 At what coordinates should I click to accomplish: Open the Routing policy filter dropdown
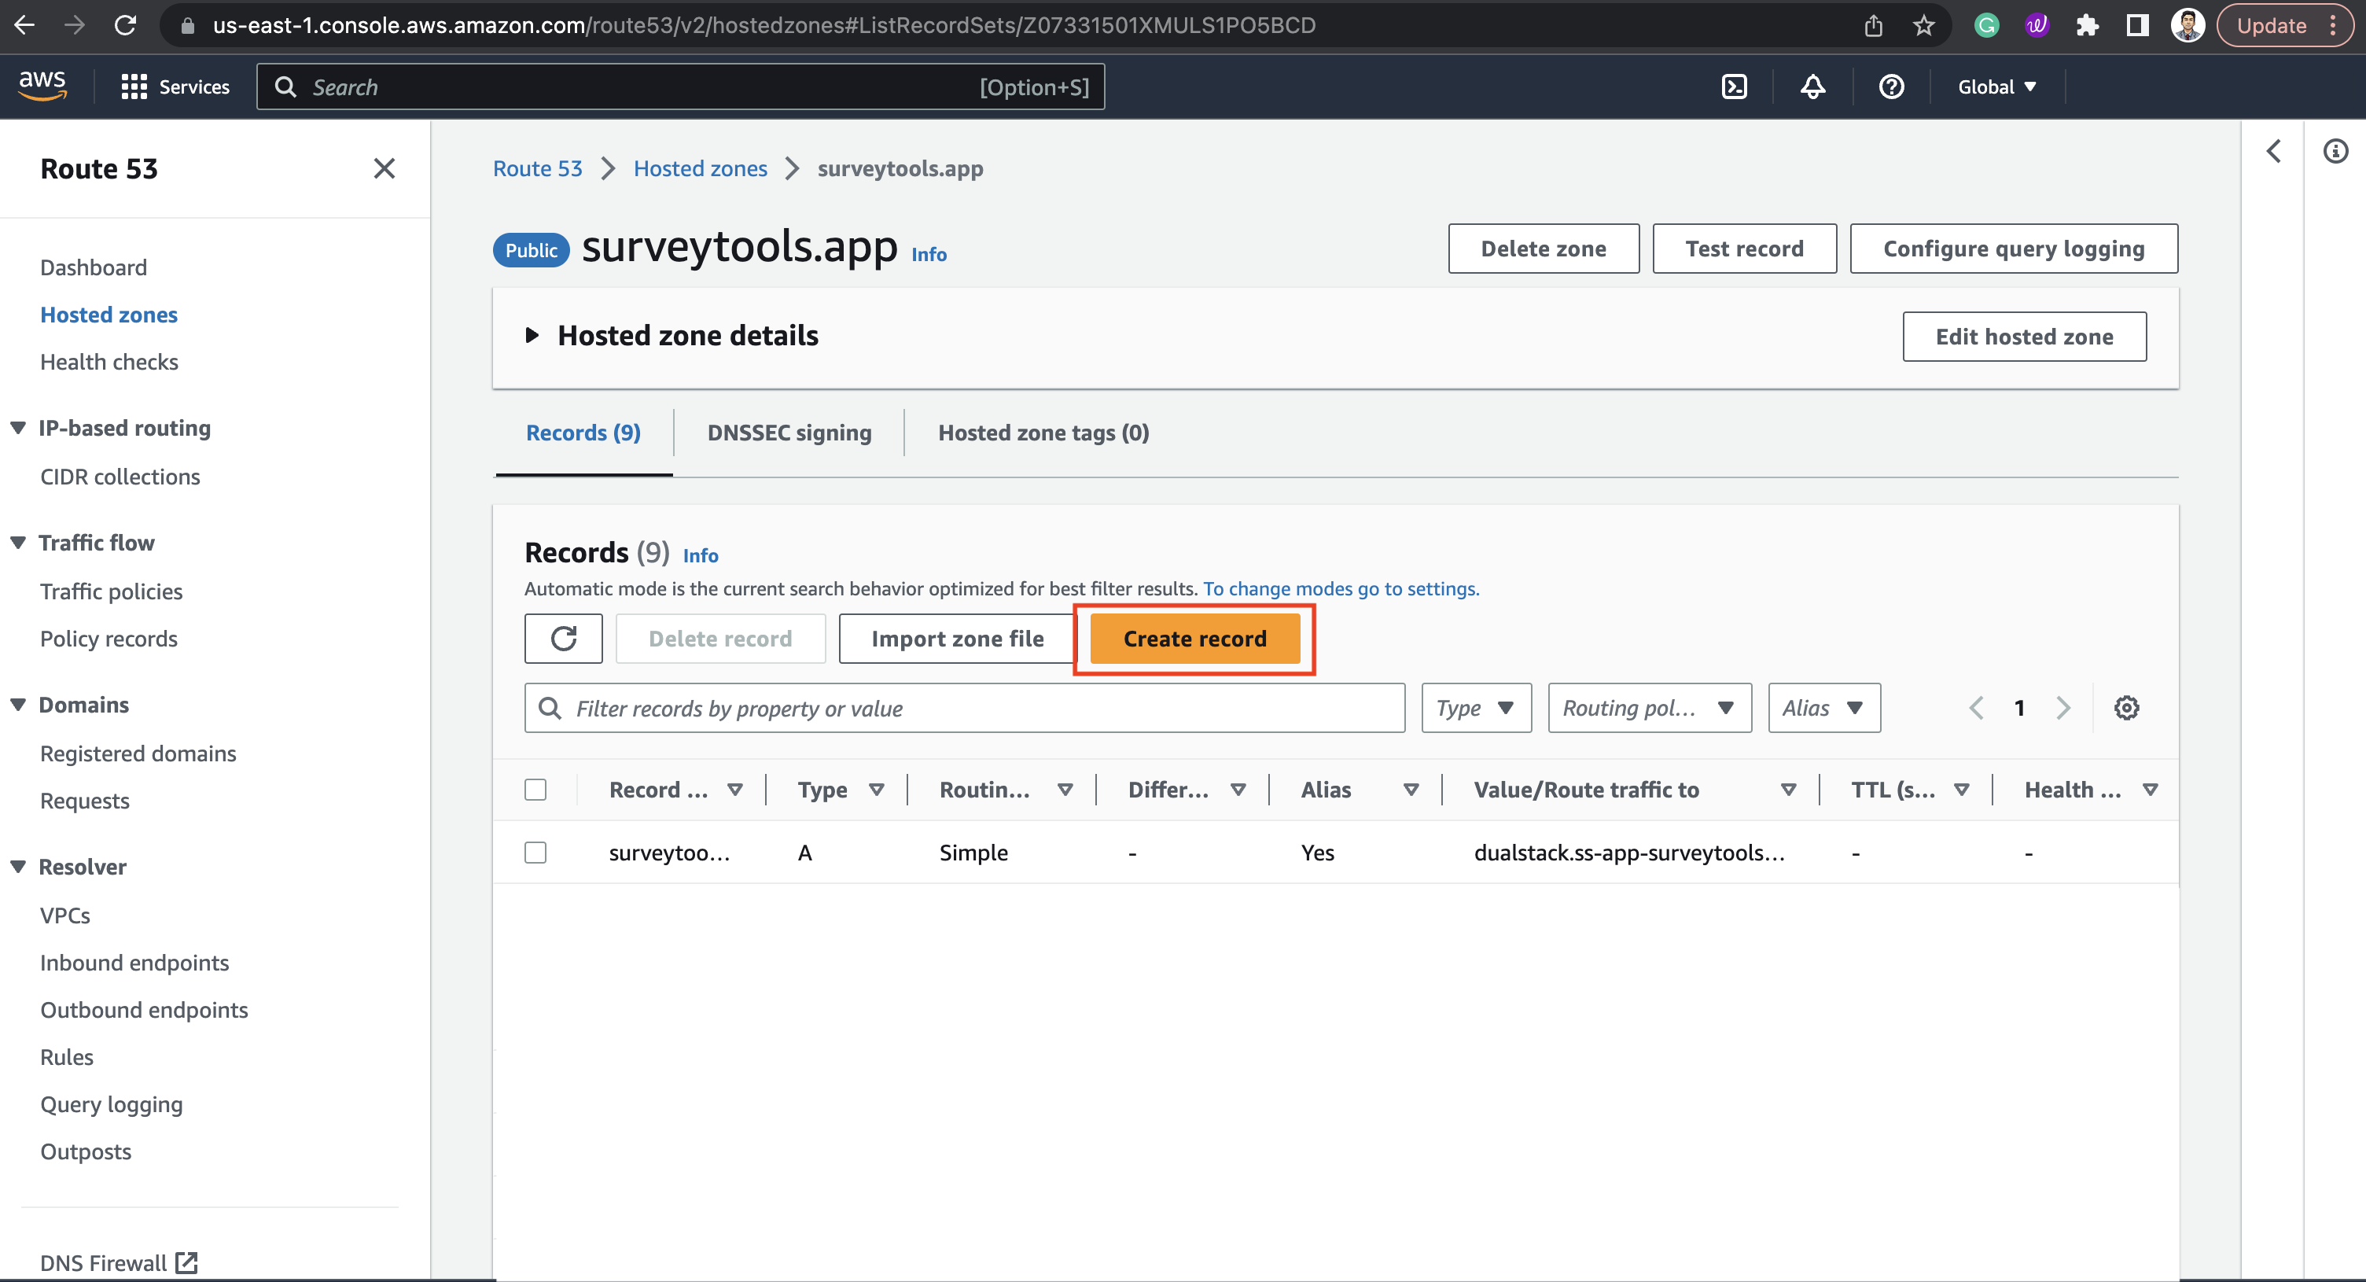pos(1649,708)
